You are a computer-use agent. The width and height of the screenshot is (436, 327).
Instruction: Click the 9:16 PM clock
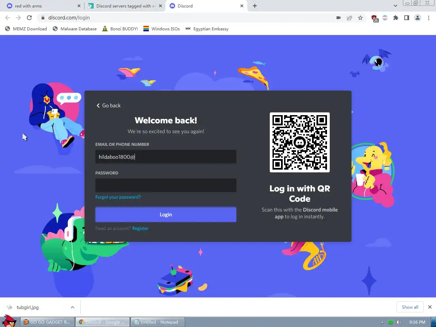point(417,322)
